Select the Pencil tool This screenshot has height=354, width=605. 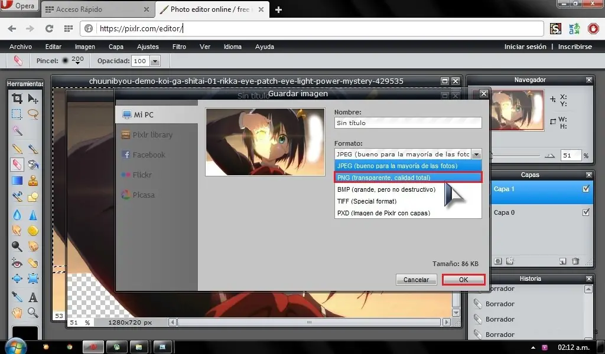point(17,149)
